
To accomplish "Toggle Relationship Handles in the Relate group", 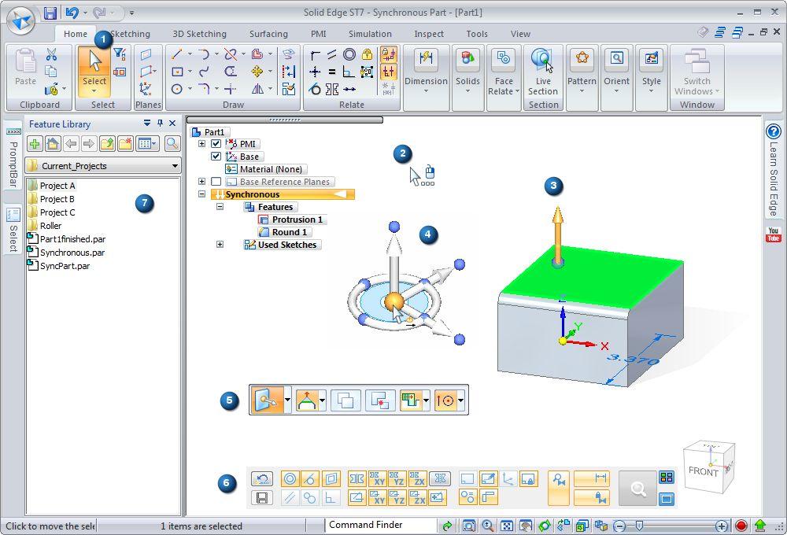I will (x=389, y=72).
